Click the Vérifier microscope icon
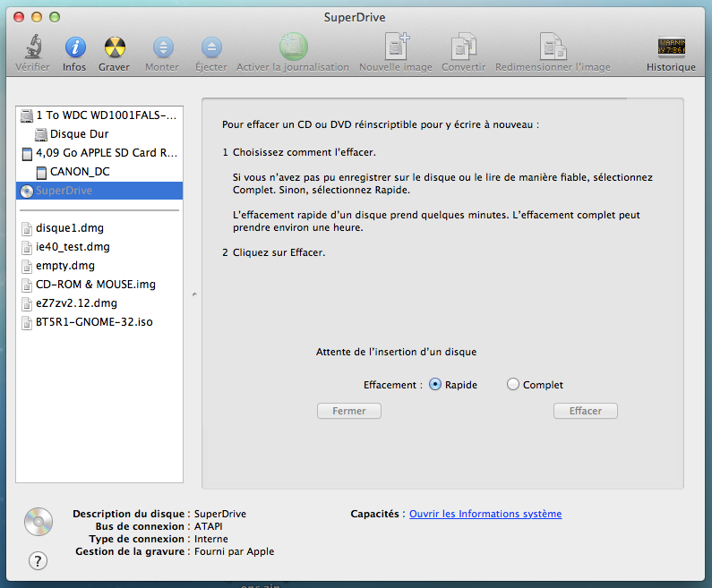This screenshot has height=588, width=712. [33, 47]
